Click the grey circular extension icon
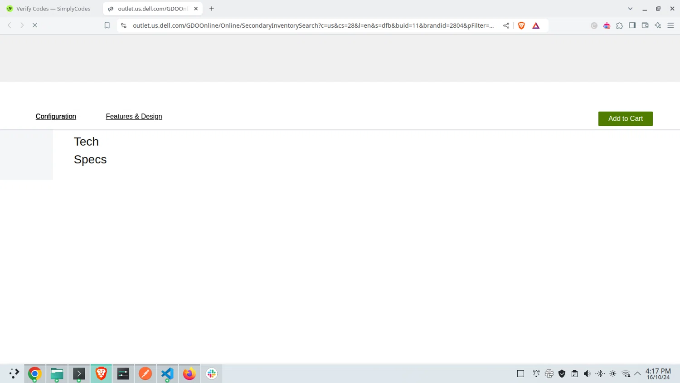 point(594,25)
